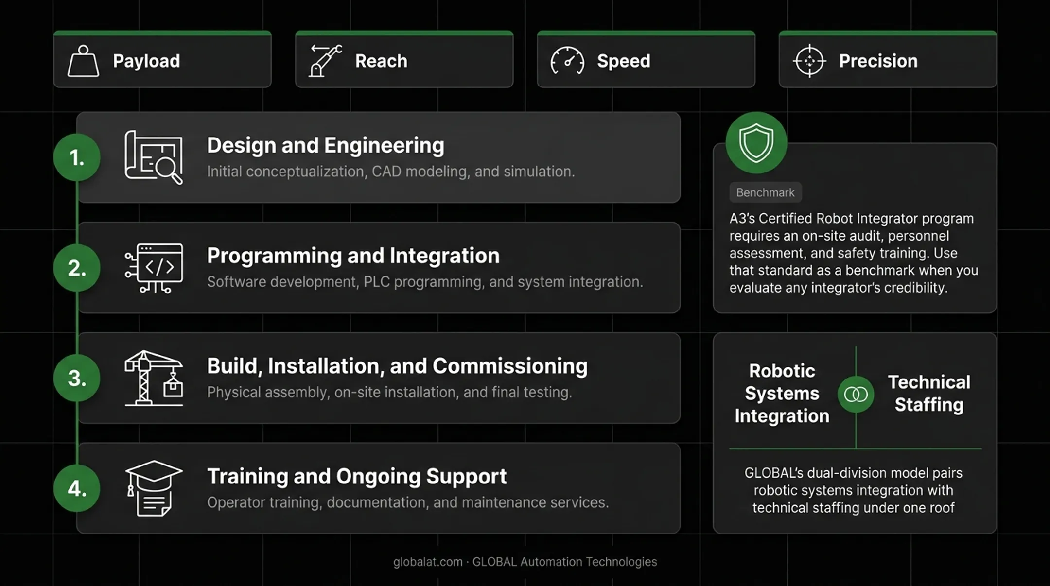
Task: Click the Design and Engineering blueprint icon
Action: [x=154, y=157]
